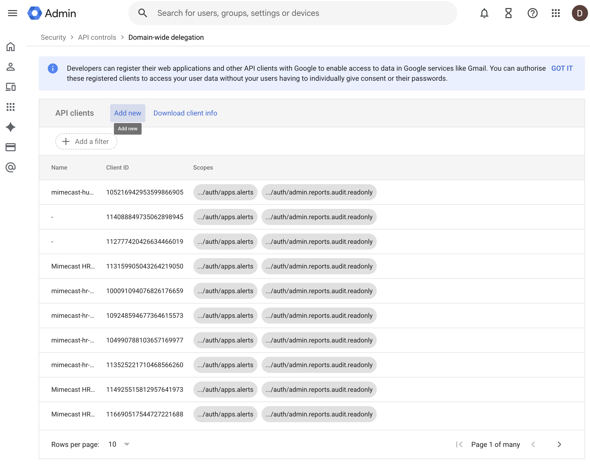
Task: Click Domain-wide delegation breadcrumb
Action: pyautogui.click(x=166, y=37)
